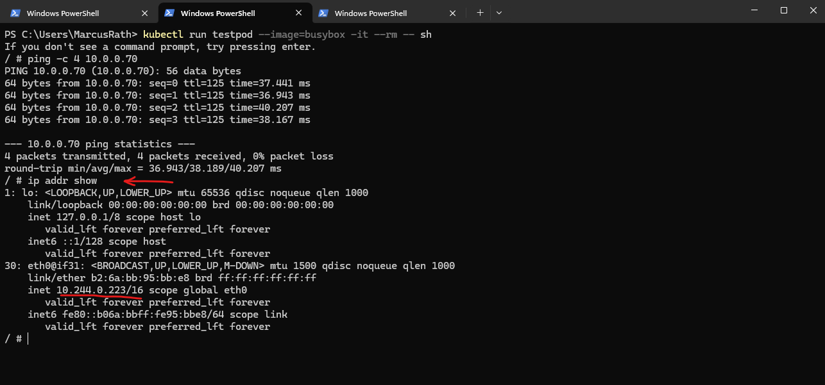825x385 pixels.
Task: Open a new tab with the plus button
Action: [x=480, y=13]
